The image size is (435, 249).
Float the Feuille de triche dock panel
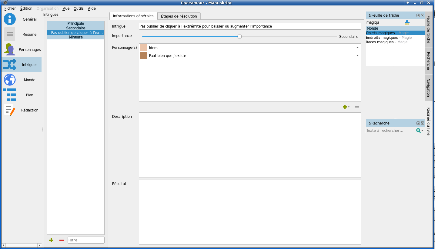[418, 15]
